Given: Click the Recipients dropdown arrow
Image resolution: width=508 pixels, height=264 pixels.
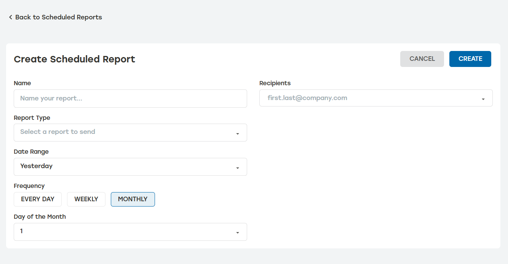Looking at the screenshot, I should tap(484, 98).
